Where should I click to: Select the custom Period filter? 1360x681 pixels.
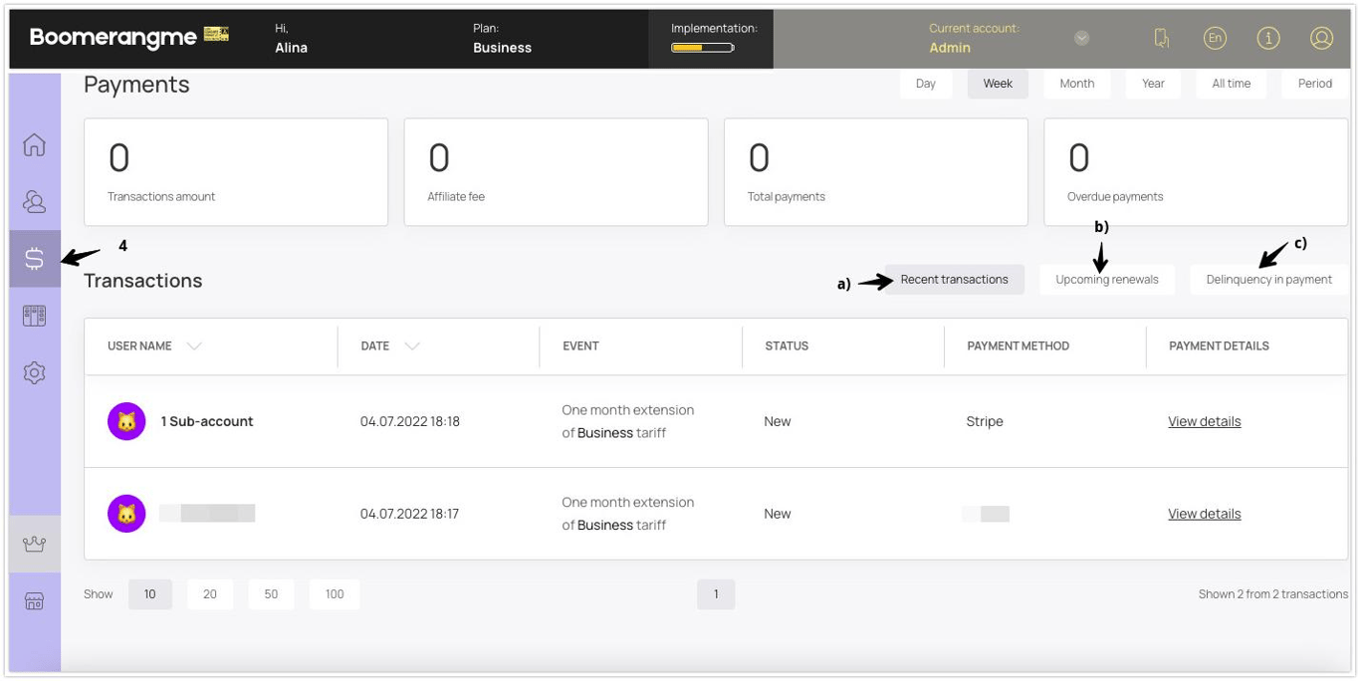pyautogui.click(x=1315, y=84)
